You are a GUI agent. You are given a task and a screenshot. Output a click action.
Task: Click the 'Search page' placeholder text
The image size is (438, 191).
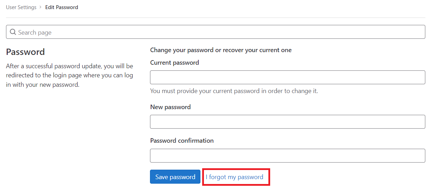(x=35, y=33)
